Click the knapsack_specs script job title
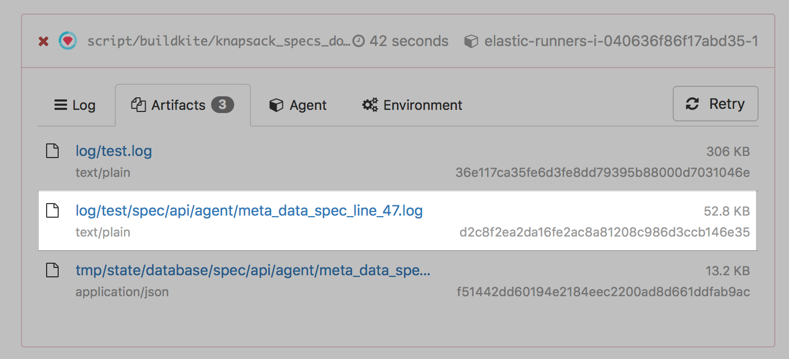This screenshot has height=359, width=789. point(219,41)
